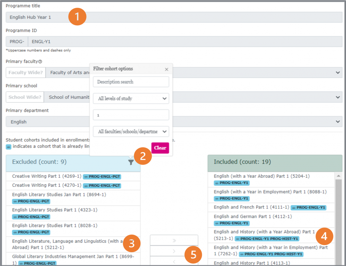Image resolution: width=346 pixels, height=266 pixels.
Task: Expand the Primary department English dropdown
Action: point(338,122)
